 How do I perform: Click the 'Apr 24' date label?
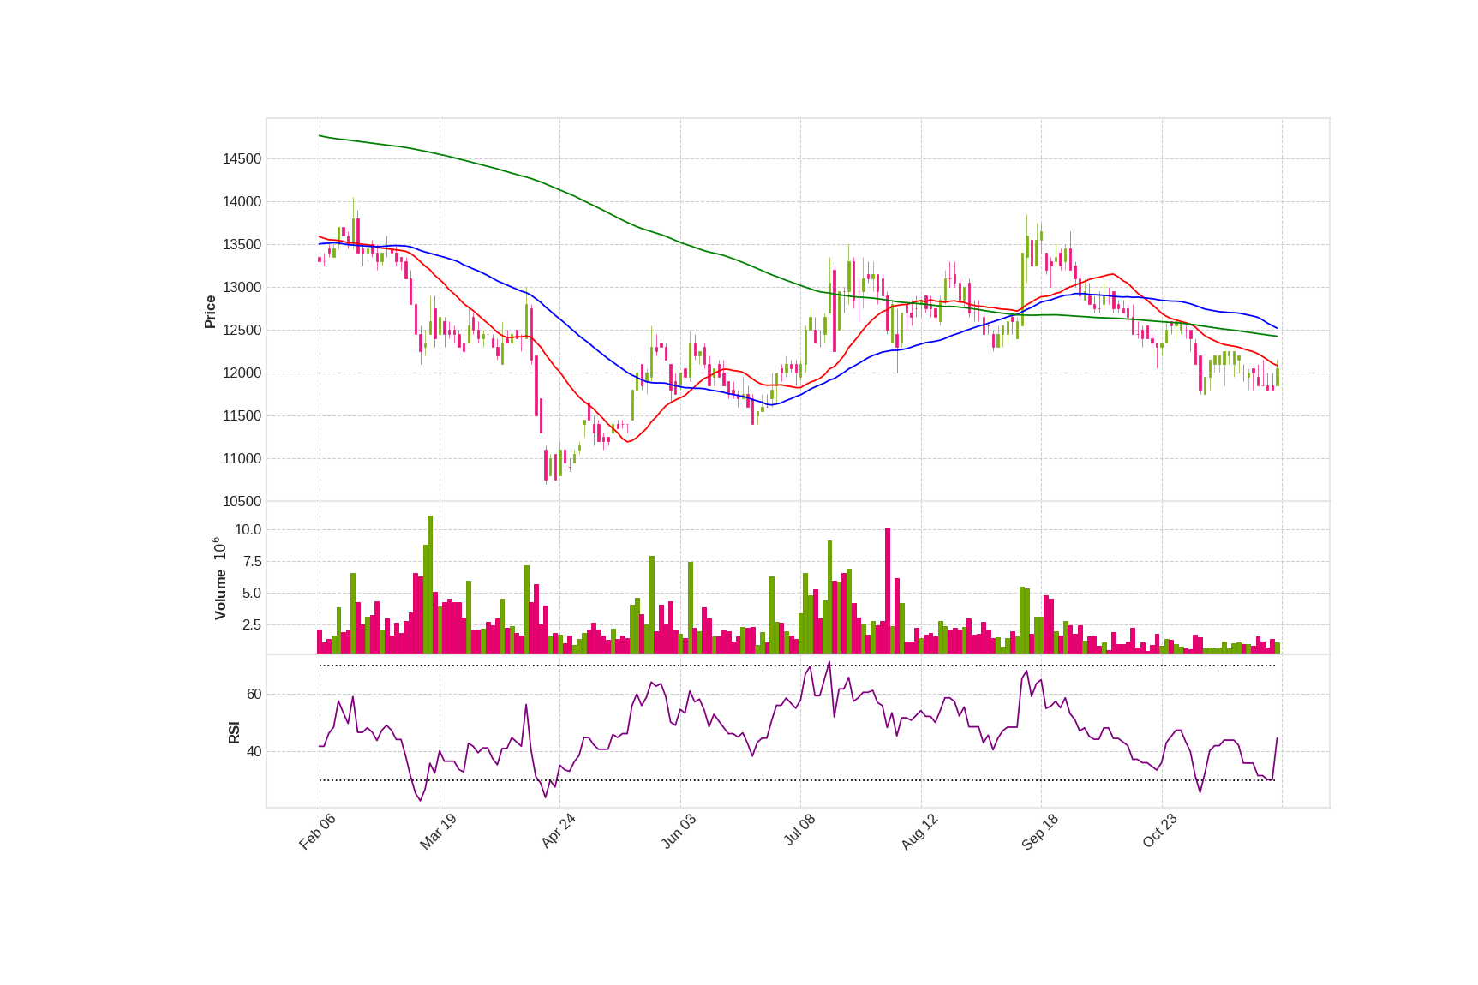coord(559,831)
